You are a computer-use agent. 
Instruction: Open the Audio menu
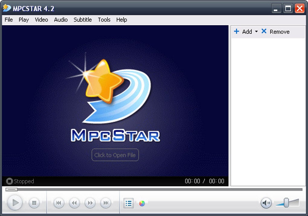[61, 20]
